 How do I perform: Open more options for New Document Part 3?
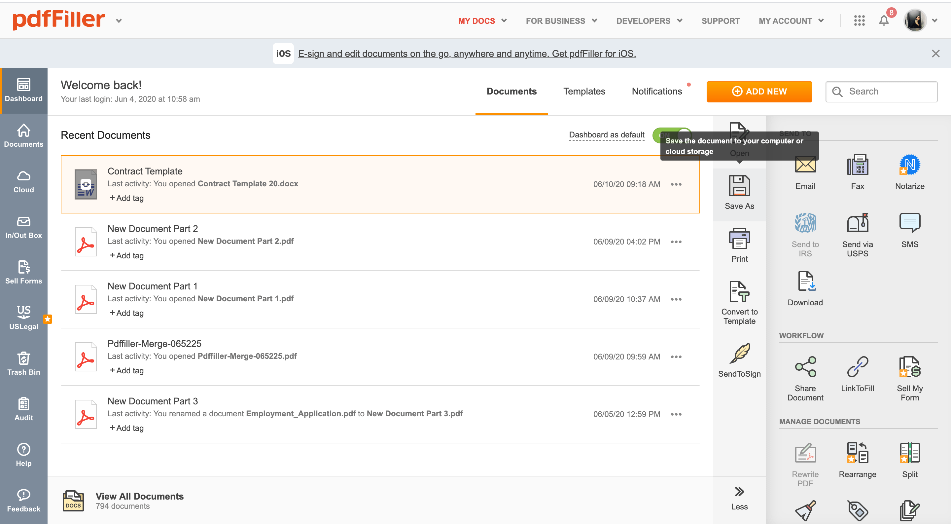[x=676, y=414]
